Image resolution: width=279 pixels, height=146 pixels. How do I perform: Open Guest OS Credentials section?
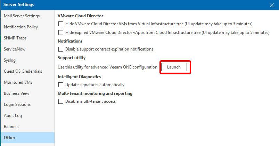(23, 71)
